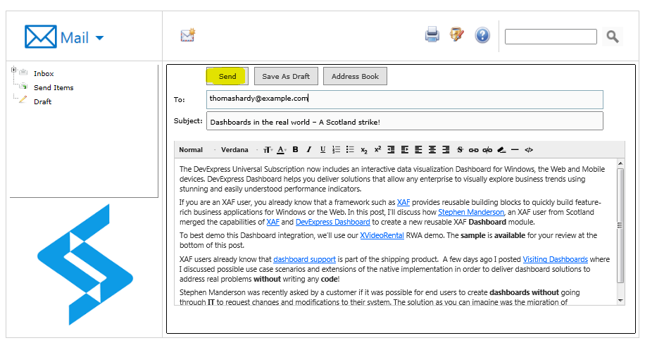Screen dimensions: 645x350
Task: Open the XVideoRental link
Action: pos(382,236)
